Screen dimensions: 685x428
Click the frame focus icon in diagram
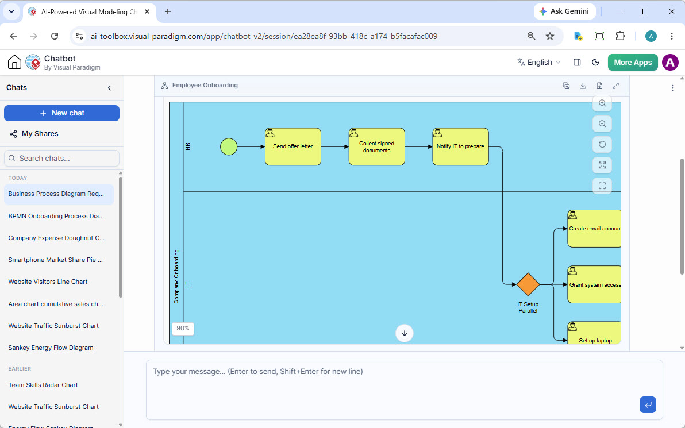point(602,186)
